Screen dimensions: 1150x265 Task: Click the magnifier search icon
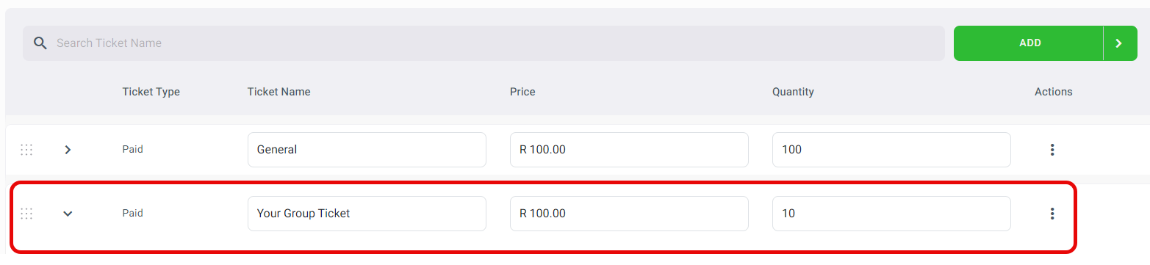pyautogui.click(x=41, y=43)
